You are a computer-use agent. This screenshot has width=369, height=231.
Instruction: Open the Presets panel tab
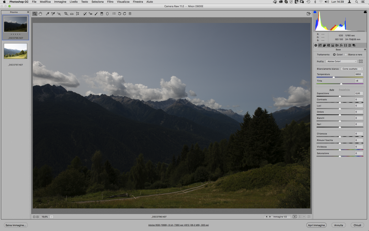[350, 45]
